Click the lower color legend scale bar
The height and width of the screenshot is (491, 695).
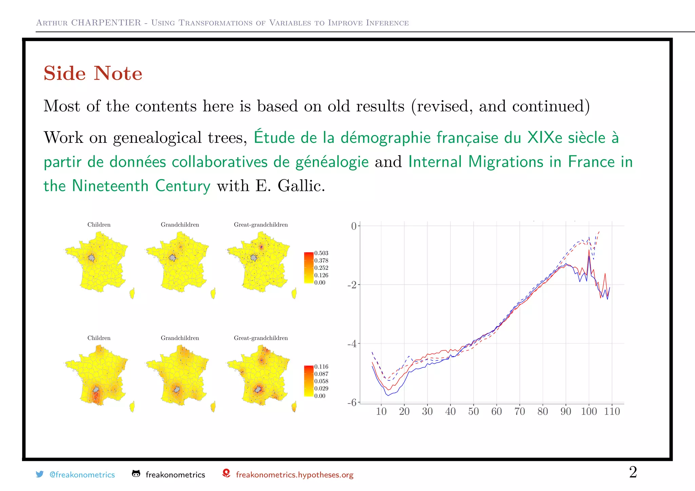tap(308, 381)
